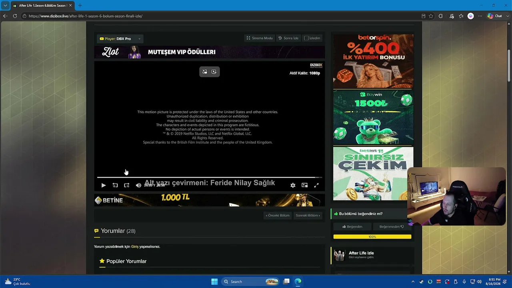
Task: Close the After Life browser tab
Action: pyautogui.click(x=70, y=6)
